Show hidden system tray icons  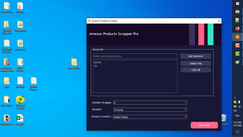[235, 98]
